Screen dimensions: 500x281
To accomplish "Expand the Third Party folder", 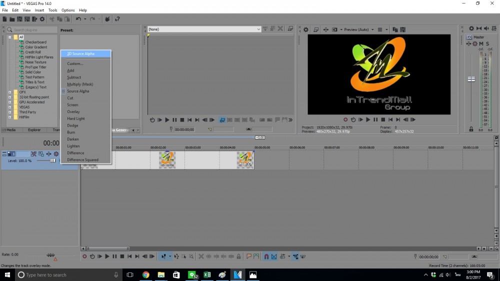I will (x=10, y=112).
